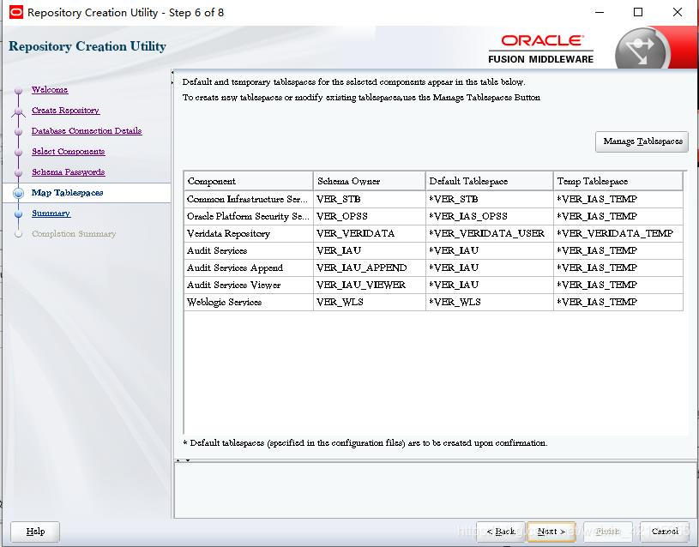Screen dimensions: 699x547
Task: Select the Weblogic Services cell
Action: point(249,303)
